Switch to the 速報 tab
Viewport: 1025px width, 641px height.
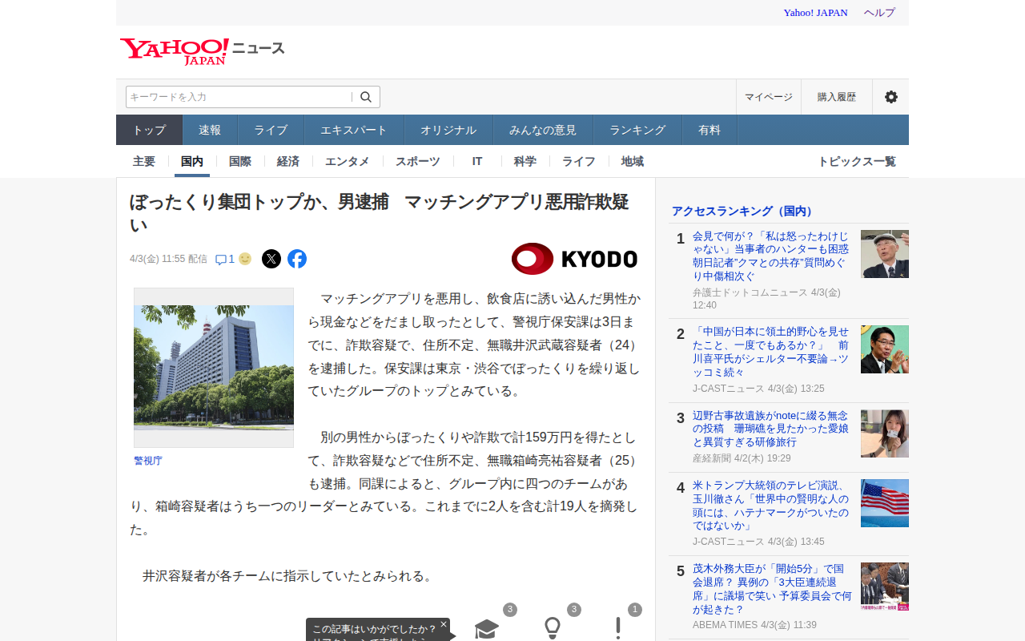point(210,130)
